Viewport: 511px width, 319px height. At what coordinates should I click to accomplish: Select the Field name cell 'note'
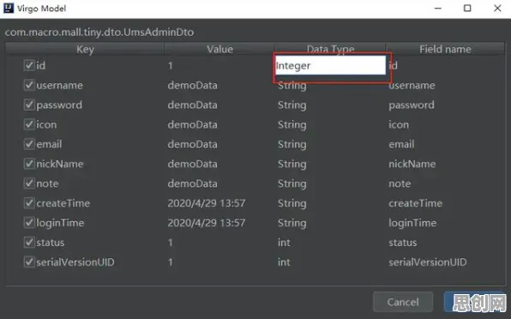pyautogui.click(x=400, y=184)
